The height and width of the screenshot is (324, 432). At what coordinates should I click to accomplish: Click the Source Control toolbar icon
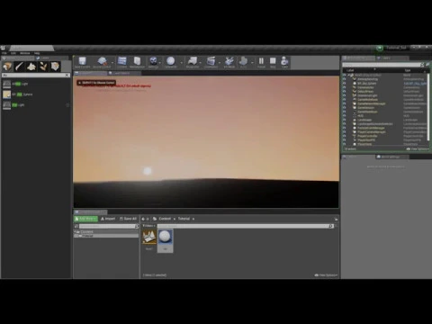pyautogui.click(x=102, y=62)
